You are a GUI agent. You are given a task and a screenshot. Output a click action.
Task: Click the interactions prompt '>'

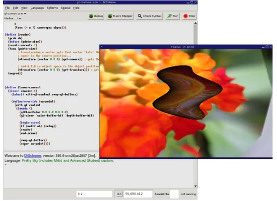[x=5, y=165]
